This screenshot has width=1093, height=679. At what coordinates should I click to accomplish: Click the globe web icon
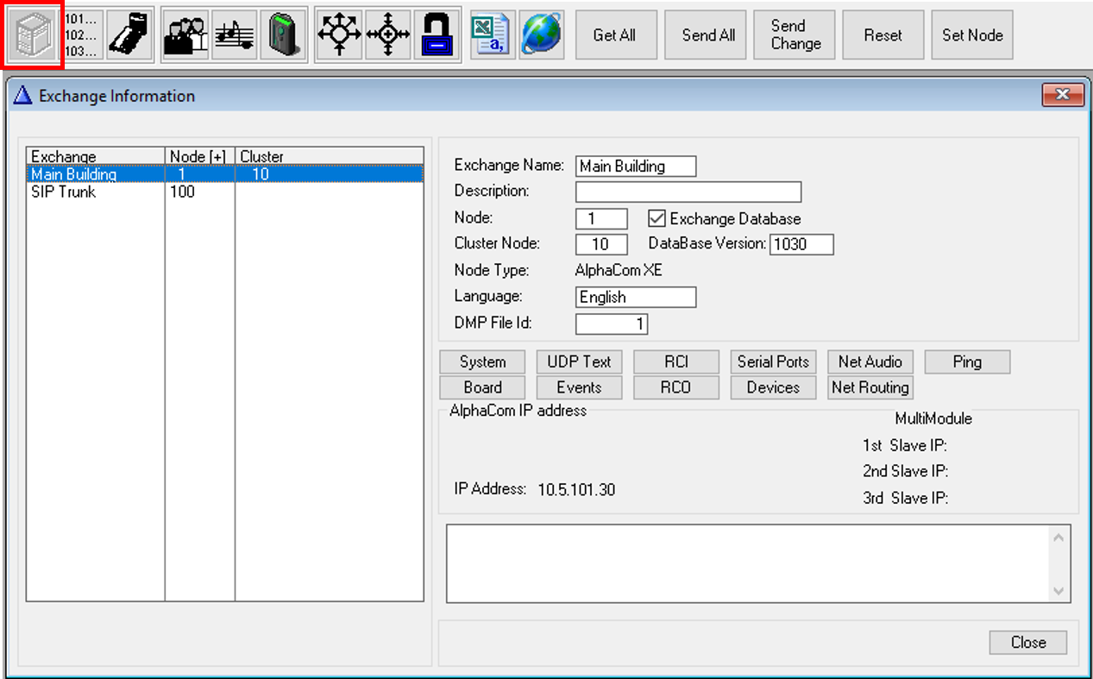(x=541, y=35)
